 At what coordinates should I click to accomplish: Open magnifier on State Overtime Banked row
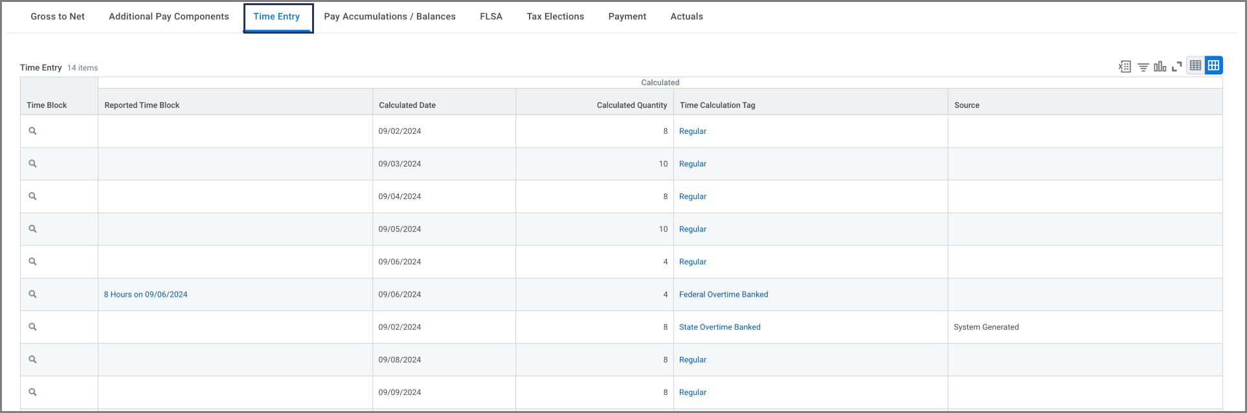(32, 327)
